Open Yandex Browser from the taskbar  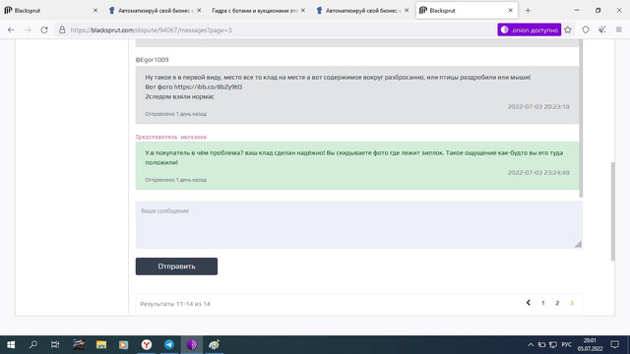(x=147, y=345)
